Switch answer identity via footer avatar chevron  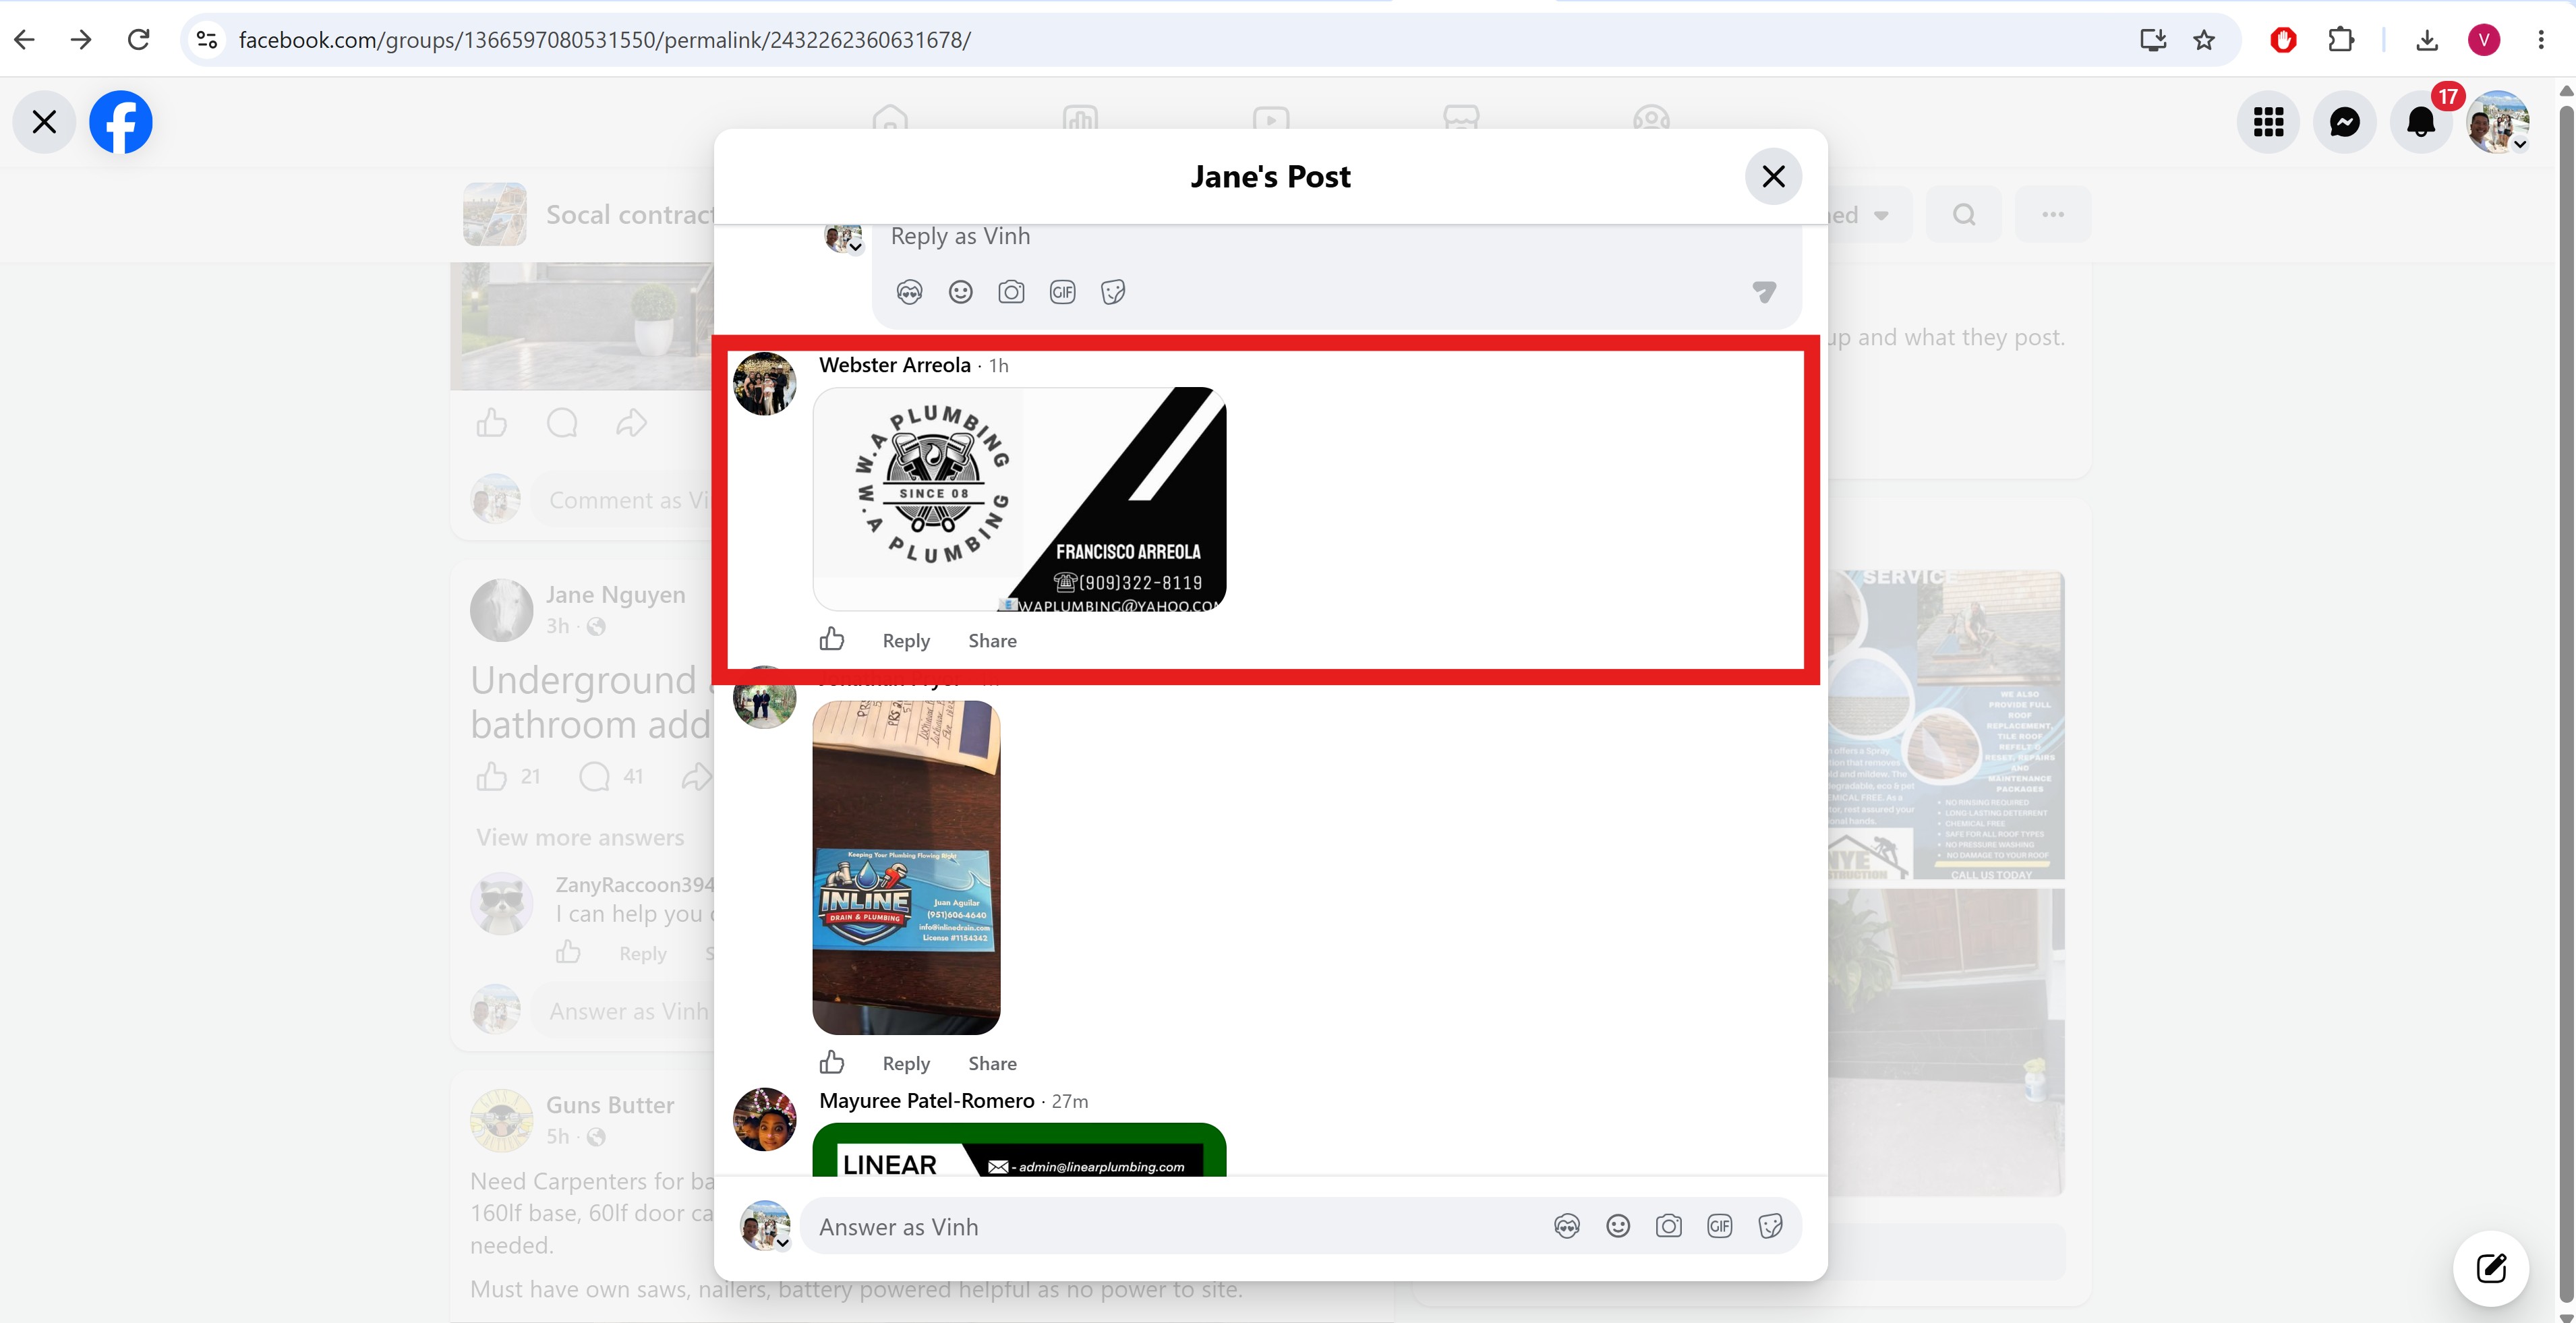783,1243
